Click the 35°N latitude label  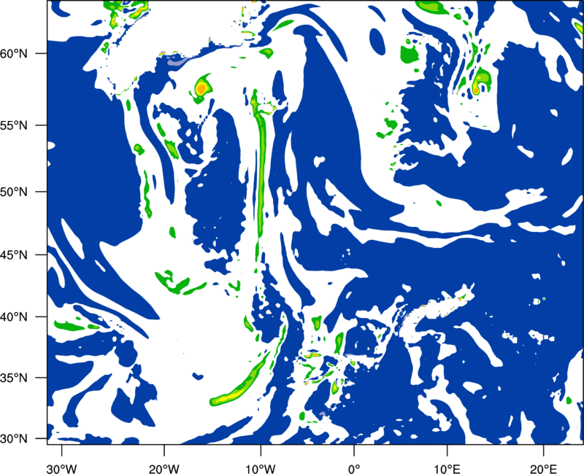pos(14,378)
